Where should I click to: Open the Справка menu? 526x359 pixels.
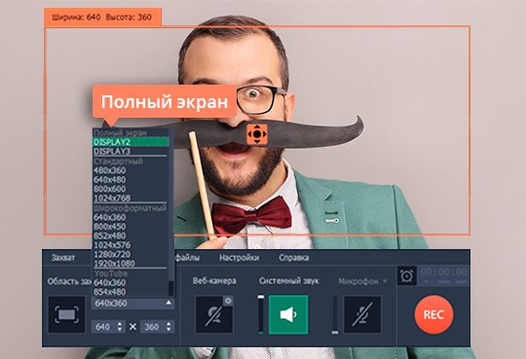[x=294, y=258]
